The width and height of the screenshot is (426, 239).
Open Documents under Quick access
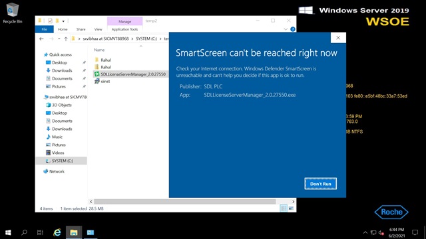[62, 78]
